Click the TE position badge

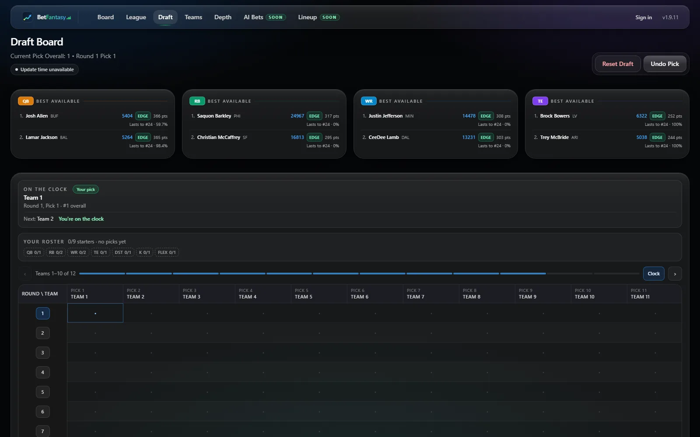point(540,101)
